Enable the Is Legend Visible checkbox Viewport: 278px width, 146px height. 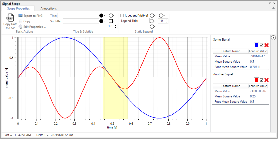tap(122, 16)
